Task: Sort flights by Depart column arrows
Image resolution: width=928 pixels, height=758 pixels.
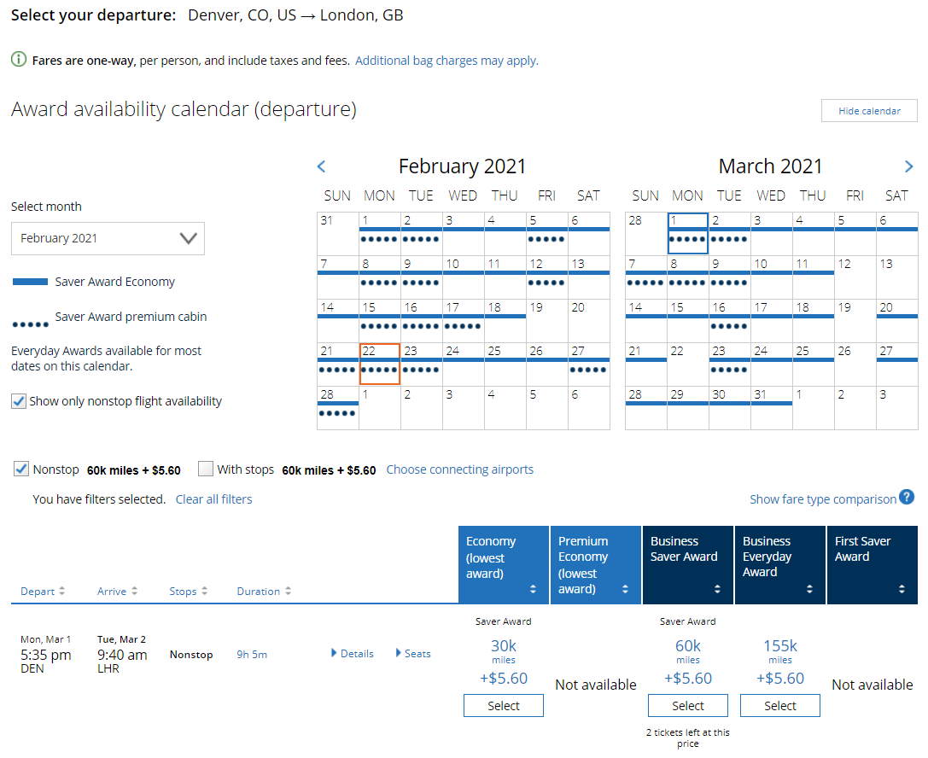Action: (x=61, y=592)
